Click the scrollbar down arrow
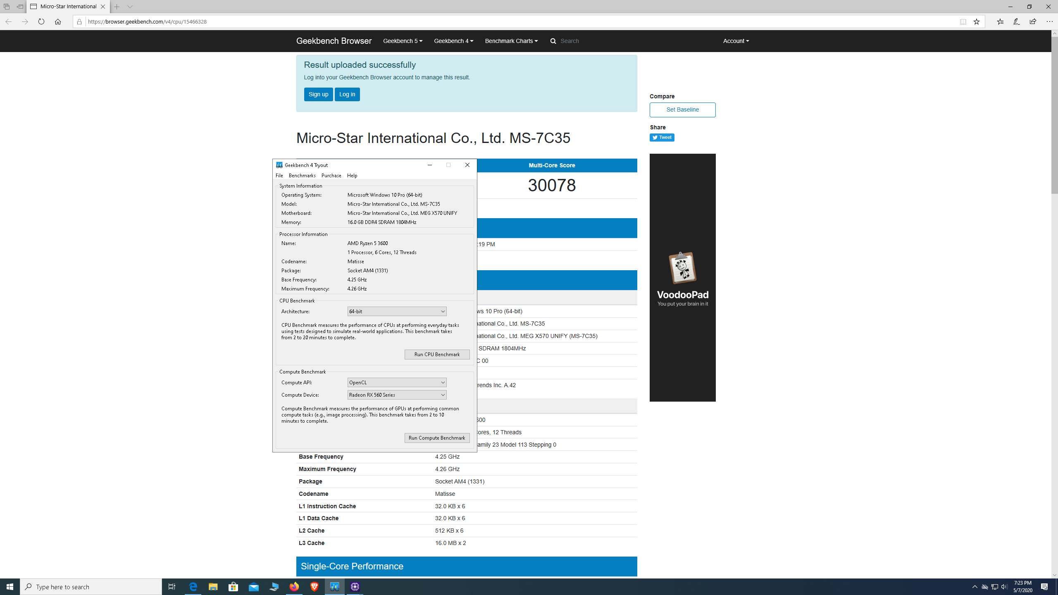This screenshot has width=1058, height=595. pyautogui.click(x=1054, y=575)
